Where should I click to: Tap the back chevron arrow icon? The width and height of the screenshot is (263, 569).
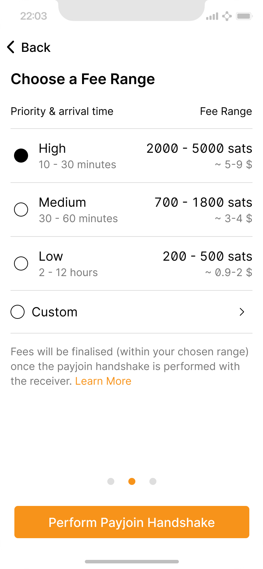11,47
